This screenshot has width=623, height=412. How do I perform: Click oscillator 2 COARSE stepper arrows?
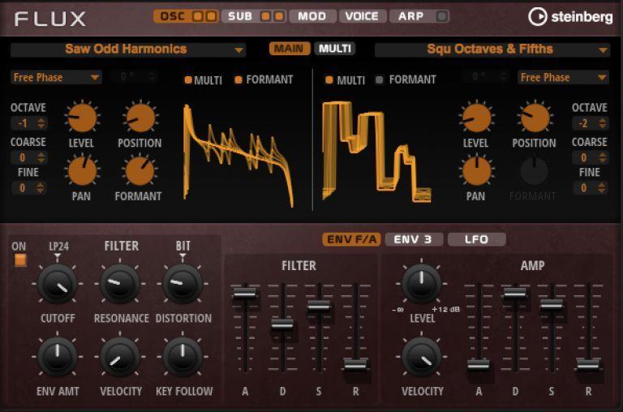coord(603,157)
